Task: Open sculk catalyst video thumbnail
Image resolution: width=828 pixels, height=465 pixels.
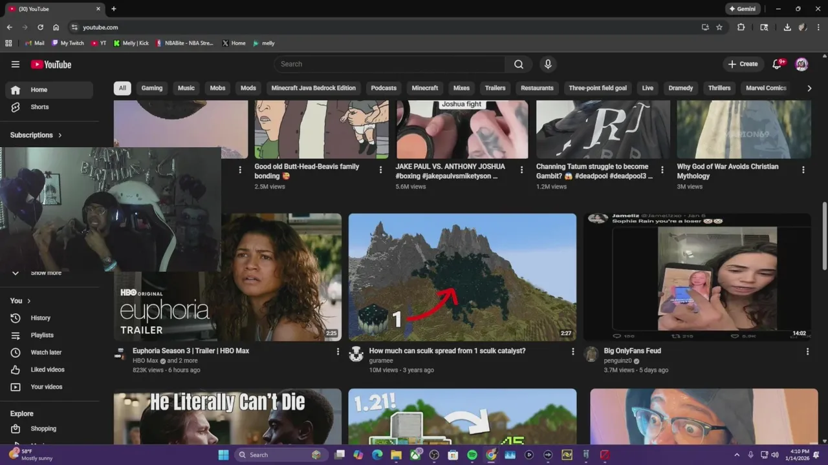Action: pos(462,277)
